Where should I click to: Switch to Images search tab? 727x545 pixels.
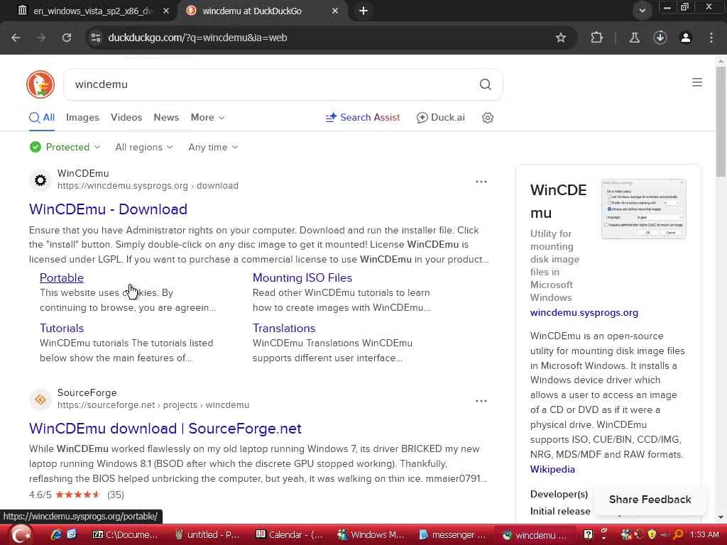pos(82,118)
